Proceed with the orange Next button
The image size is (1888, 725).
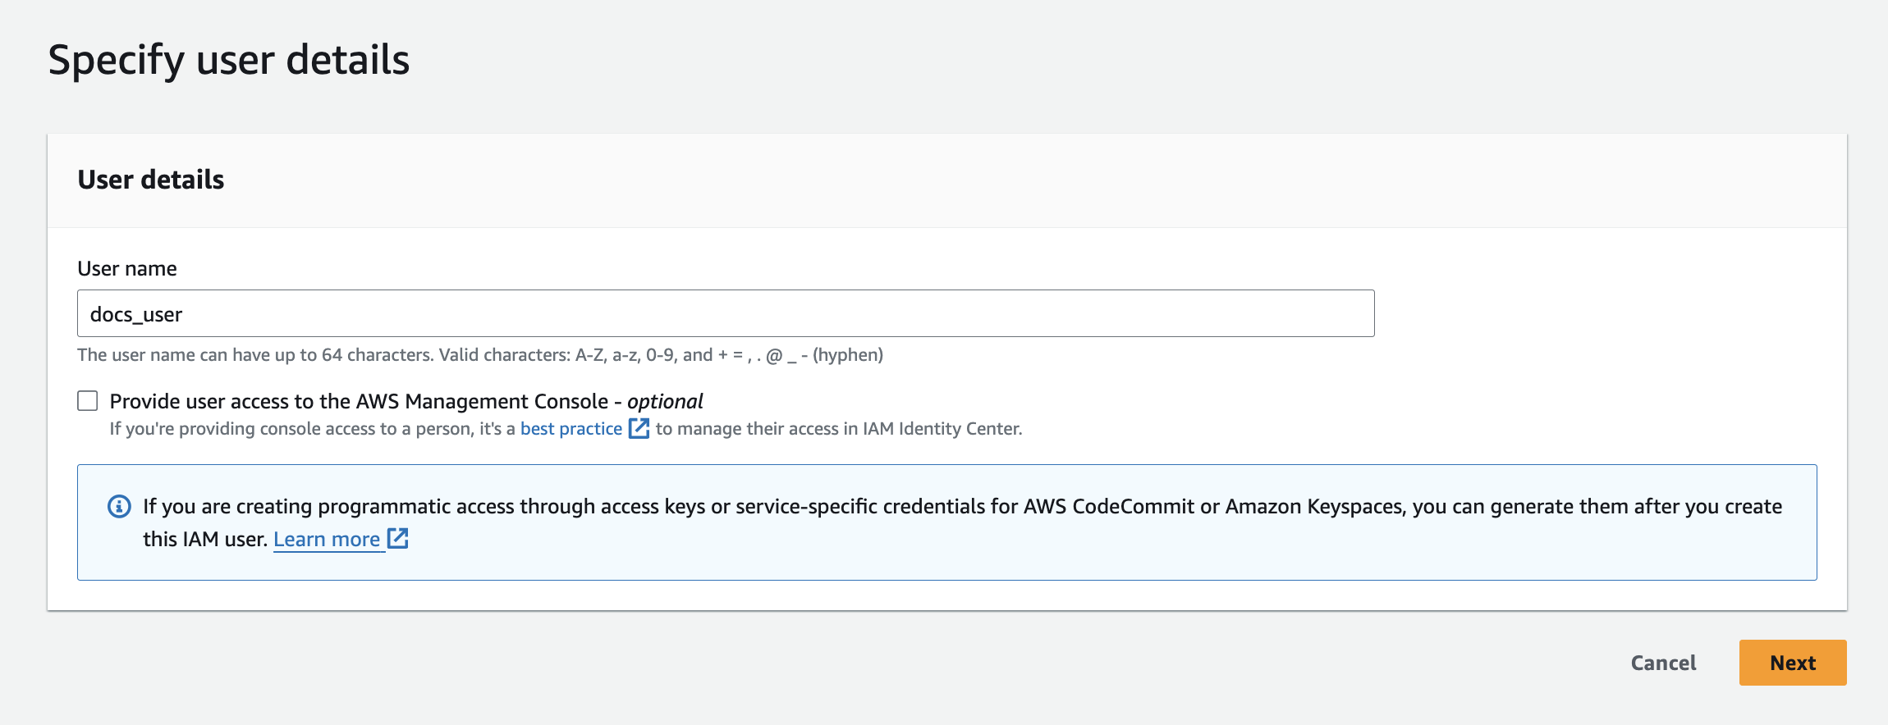click(x=1792, y=663)
